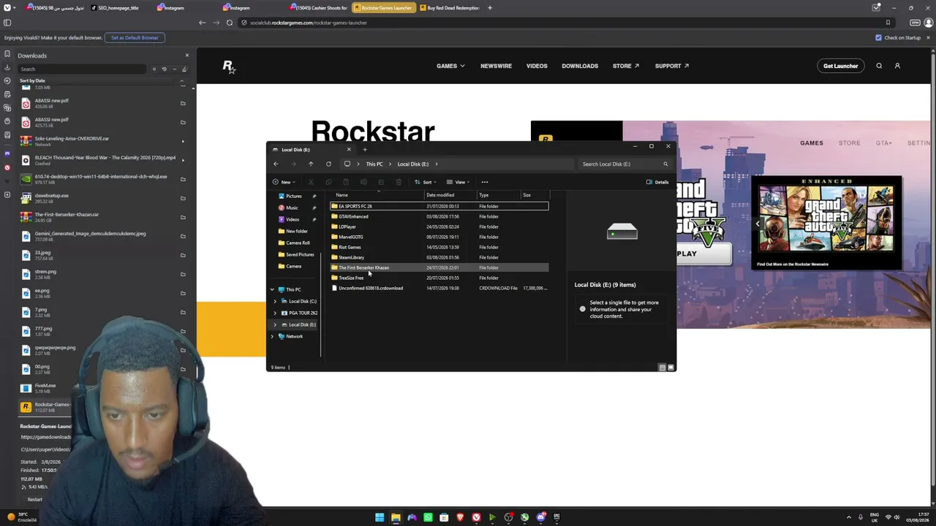Go back in Vivaldi browser history
This screenshot has width=936, height=526.
[203, 23]
